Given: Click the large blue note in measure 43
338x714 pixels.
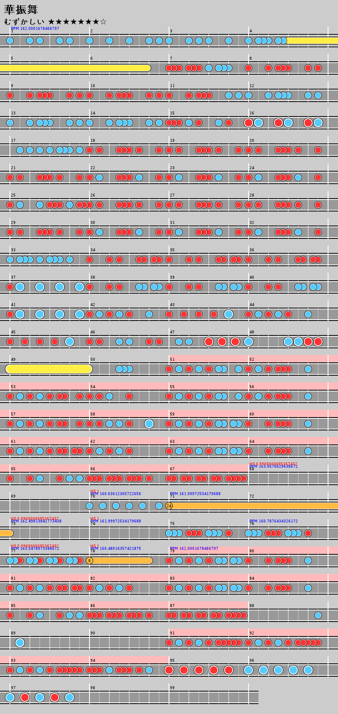Looking at the screenshot, I should (229, 314).
